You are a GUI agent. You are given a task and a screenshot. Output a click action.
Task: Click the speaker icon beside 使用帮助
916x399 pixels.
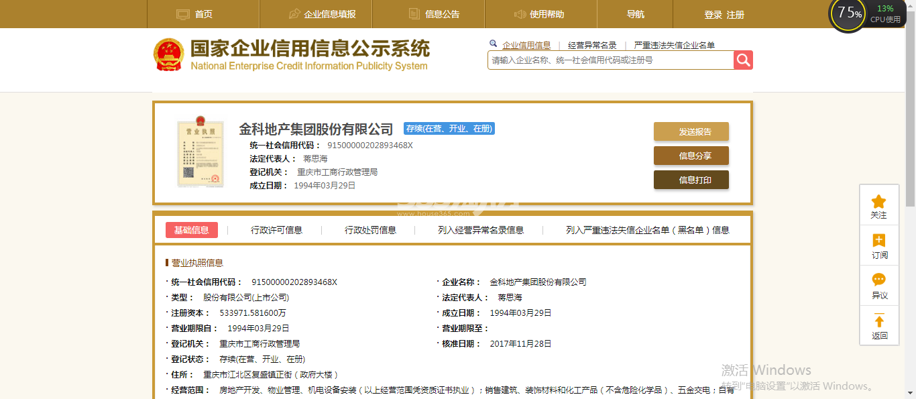[520, 14]
